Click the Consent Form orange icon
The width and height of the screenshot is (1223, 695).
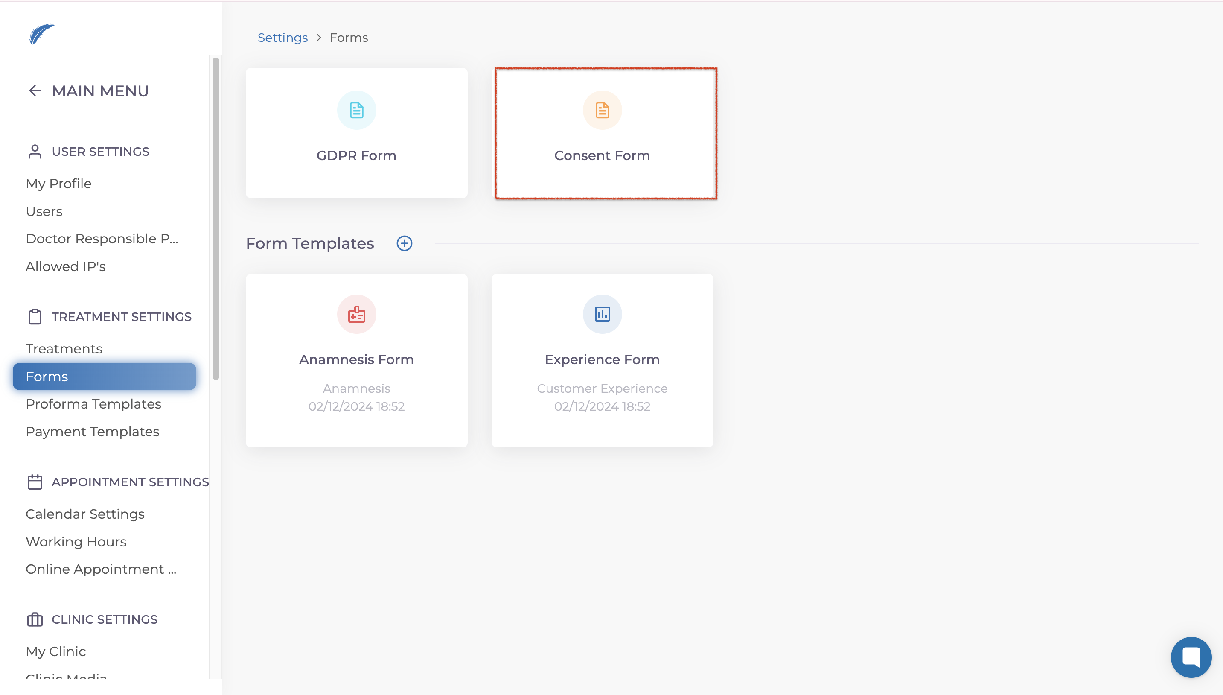click(602, 110)
